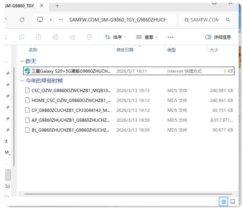
Task: Click the Edge icon of the Galaxy shortcut
Action: pos(27,71)
